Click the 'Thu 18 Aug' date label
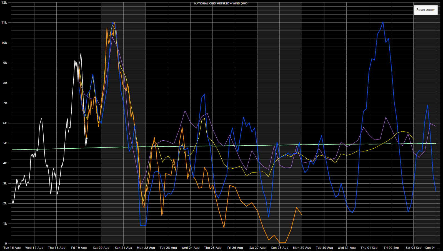443x251 pixels. pos(57,248)
